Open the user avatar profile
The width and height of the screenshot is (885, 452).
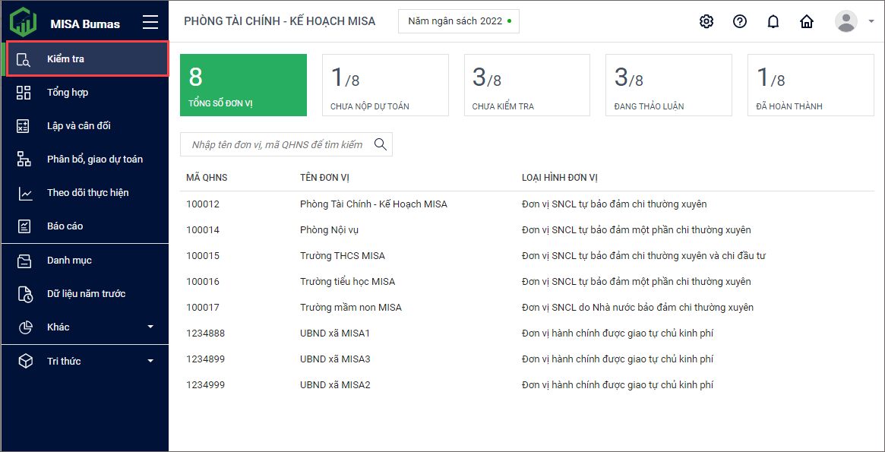846,21
